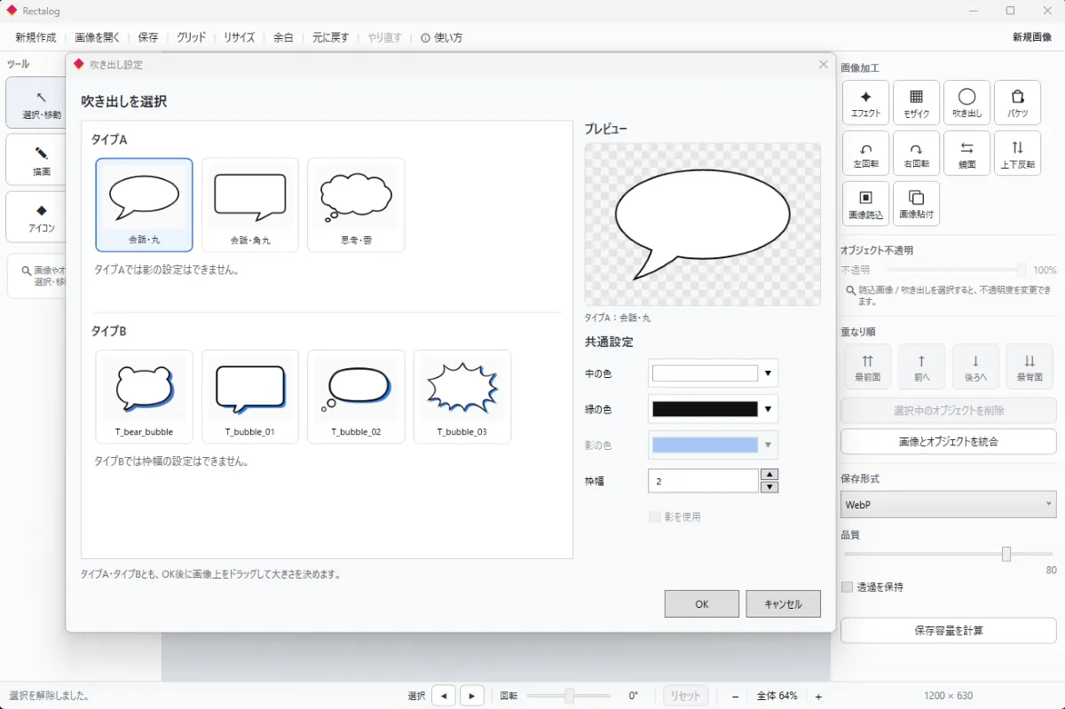1065x709 pixels.
Task: Decrease 枠幅 with the down stepper
Action: [x=770, y=486]
